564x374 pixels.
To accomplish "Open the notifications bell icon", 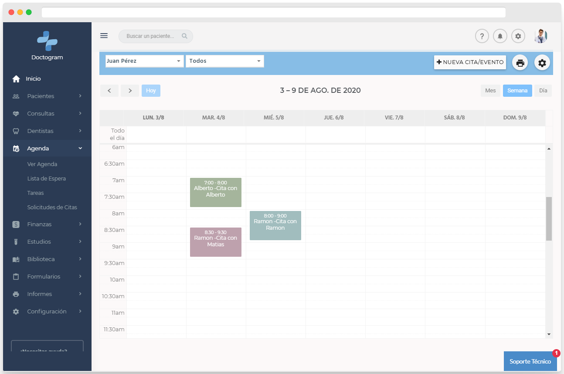I will point(500,36).
